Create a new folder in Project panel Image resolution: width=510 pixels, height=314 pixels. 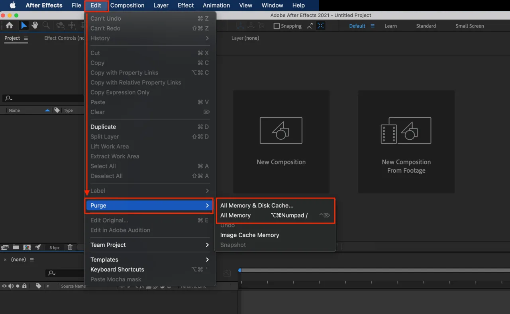(x=16, y=247)
